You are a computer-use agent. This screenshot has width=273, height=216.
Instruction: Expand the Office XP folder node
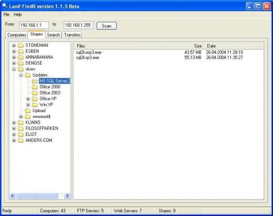point(28,99)
